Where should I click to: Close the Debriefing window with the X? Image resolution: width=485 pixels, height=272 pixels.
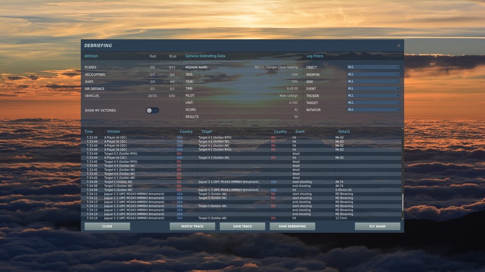pos(399,45)
